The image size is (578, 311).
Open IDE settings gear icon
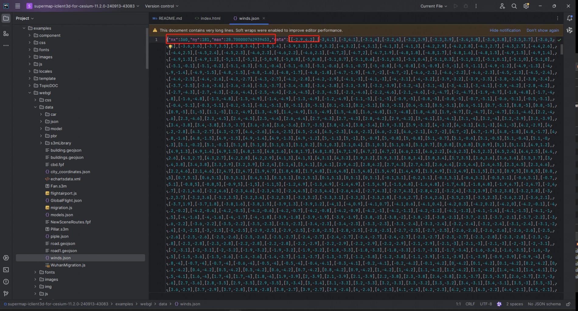coord(526,6)
